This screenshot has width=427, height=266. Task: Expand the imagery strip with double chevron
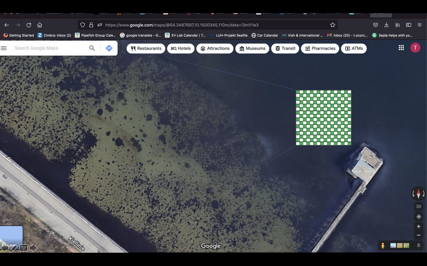coord(418,245)
